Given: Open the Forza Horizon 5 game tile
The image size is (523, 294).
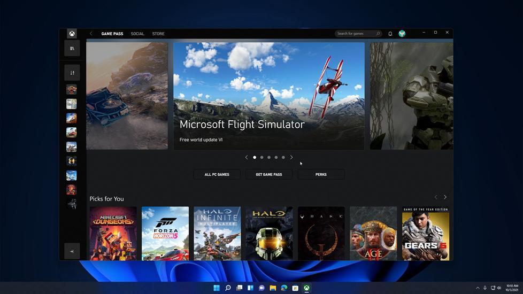Looking at the screenshot, I should pos(165,234).
